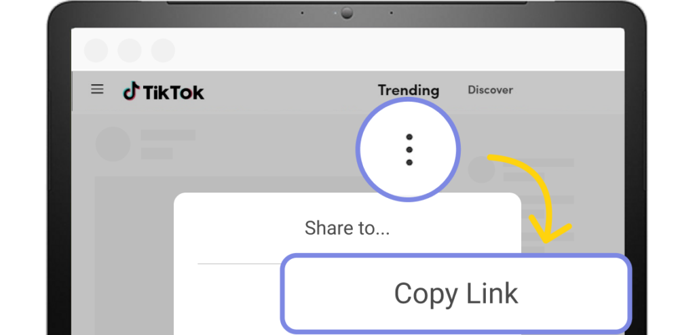Open the three vertical dots options icon
695x335 pixels.
[409, 150]
